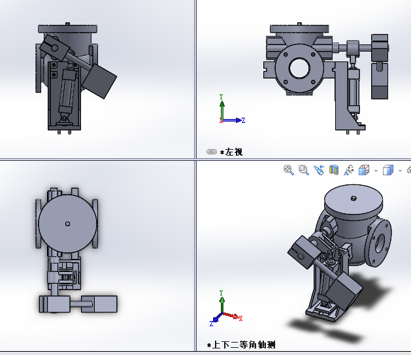Click the XYZ triad in the isometric viewport

tap(225, 309)
